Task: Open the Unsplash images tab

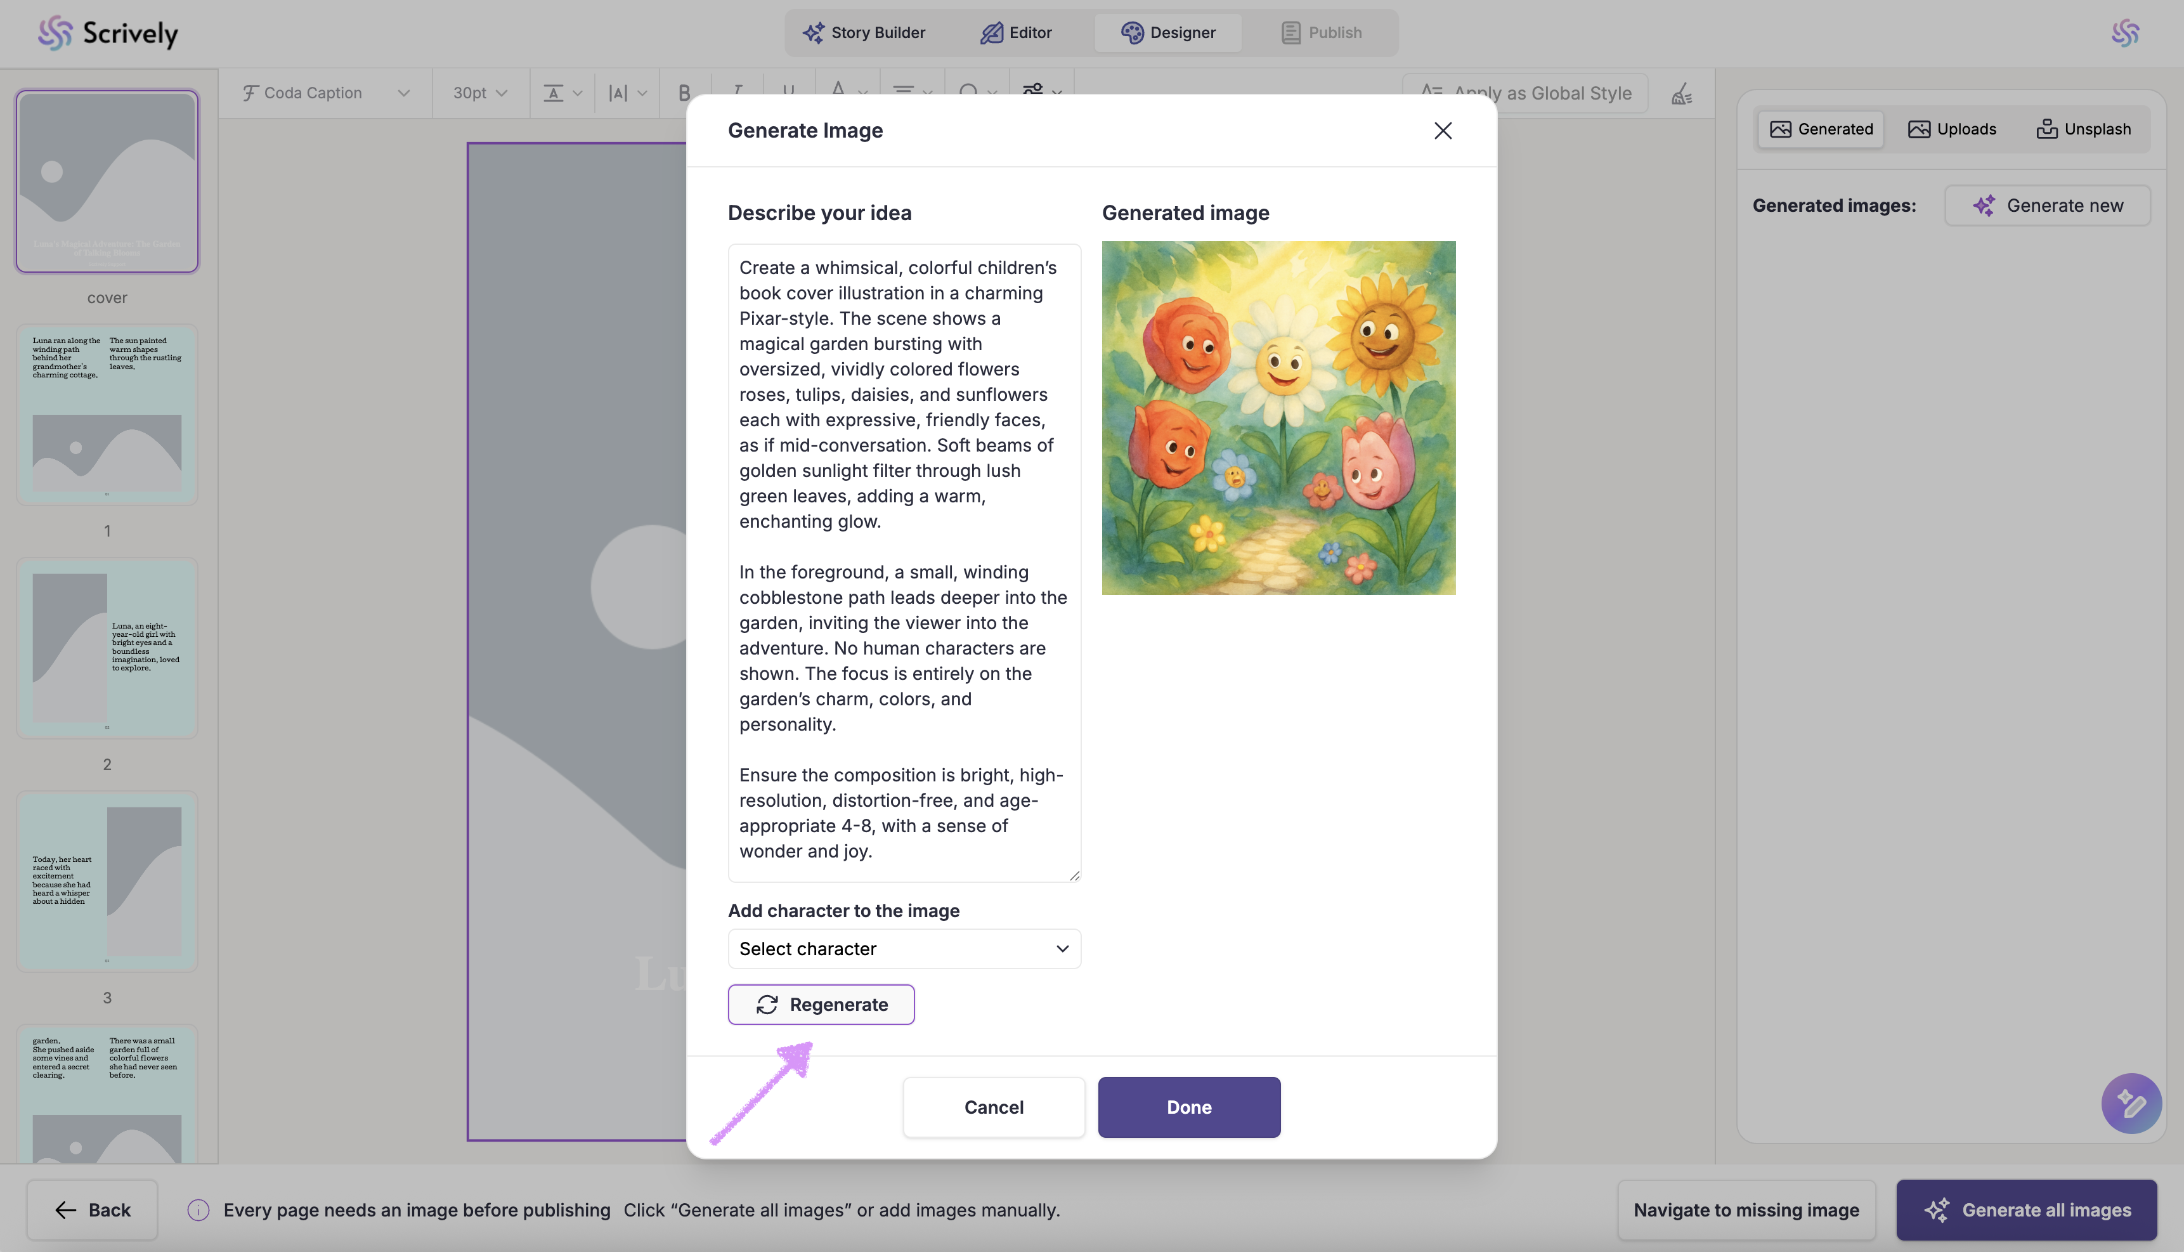Action: [2083, 129]
